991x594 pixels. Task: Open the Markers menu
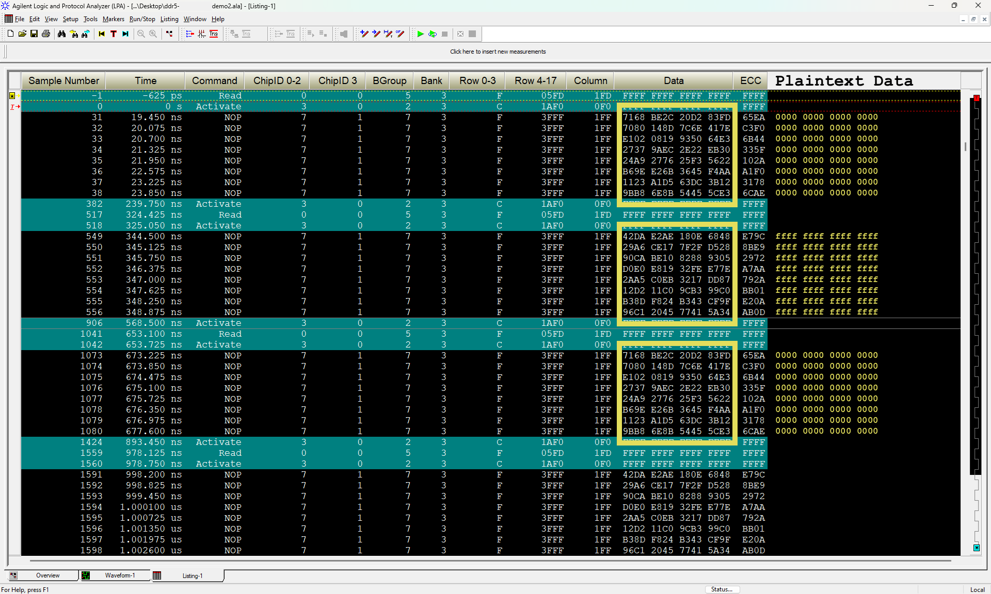113,19
